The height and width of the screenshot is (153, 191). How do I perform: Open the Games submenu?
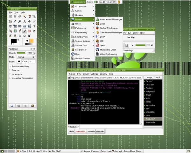tap(82, 11)
